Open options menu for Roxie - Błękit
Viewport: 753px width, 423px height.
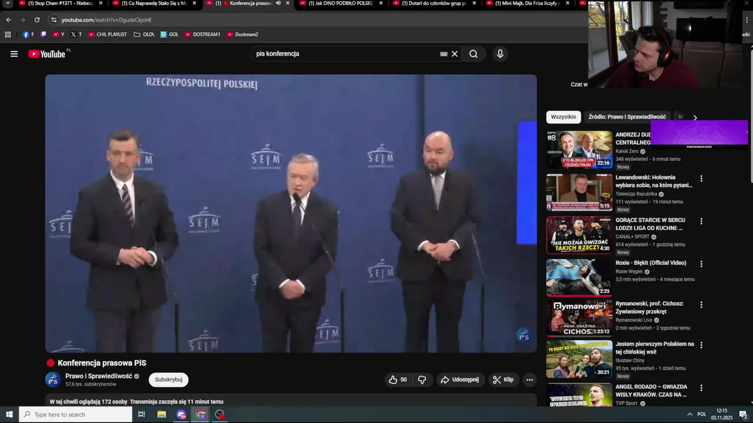pyautogui.click(x=701, y=264)
